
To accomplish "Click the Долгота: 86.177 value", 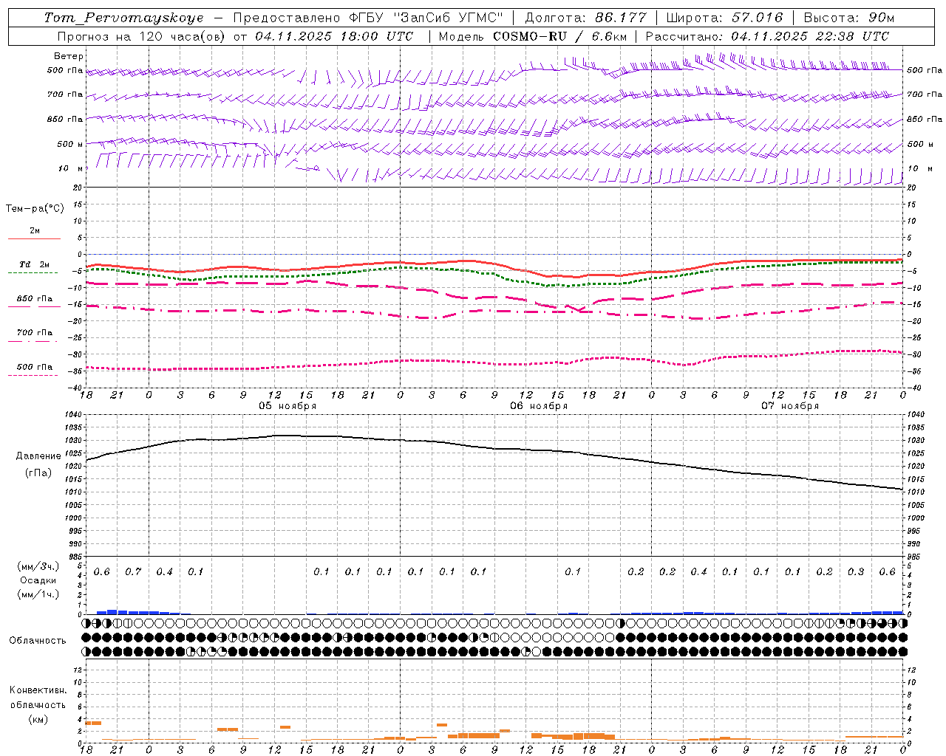I will coord(585,18).
